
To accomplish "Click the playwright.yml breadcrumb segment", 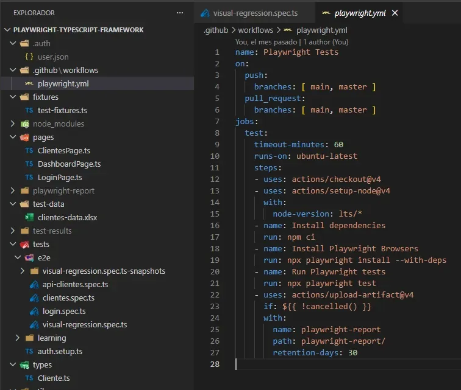I will pos(321,30).
